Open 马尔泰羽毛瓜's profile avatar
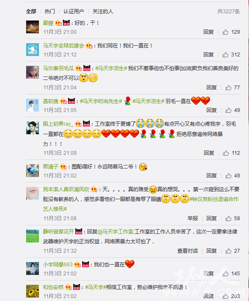This screenshot has width=249, height=301. 33,72
